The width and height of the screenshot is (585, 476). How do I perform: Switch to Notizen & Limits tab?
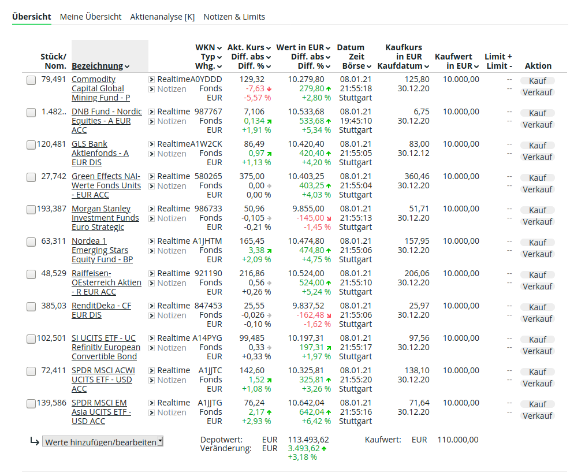coord(234,17)
